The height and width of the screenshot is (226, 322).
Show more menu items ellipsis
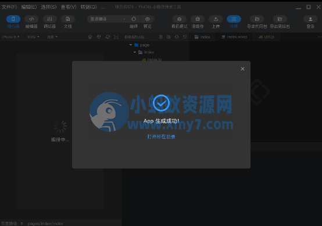[x=103, y=8]
